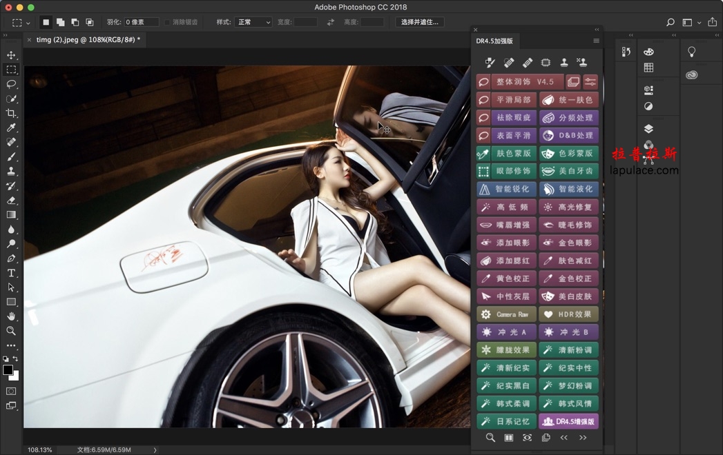
Task: Open the Layers panel icon
Action: coord(648,129)
